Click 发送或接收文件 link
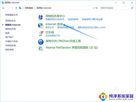The width and height of the screenshot is (136, 102). [x=53, y=36]
